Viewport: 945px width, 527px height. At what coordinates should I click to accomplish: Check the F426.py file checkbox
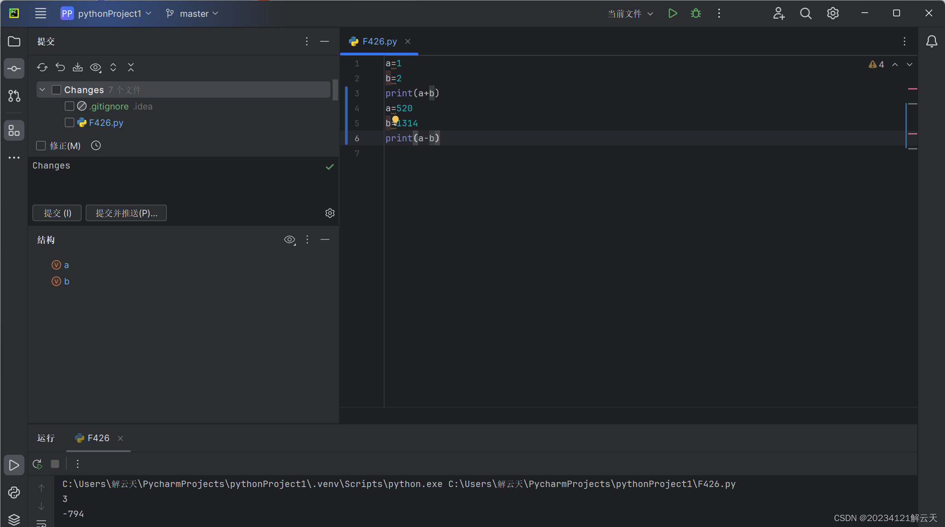[x=70, y=123]
